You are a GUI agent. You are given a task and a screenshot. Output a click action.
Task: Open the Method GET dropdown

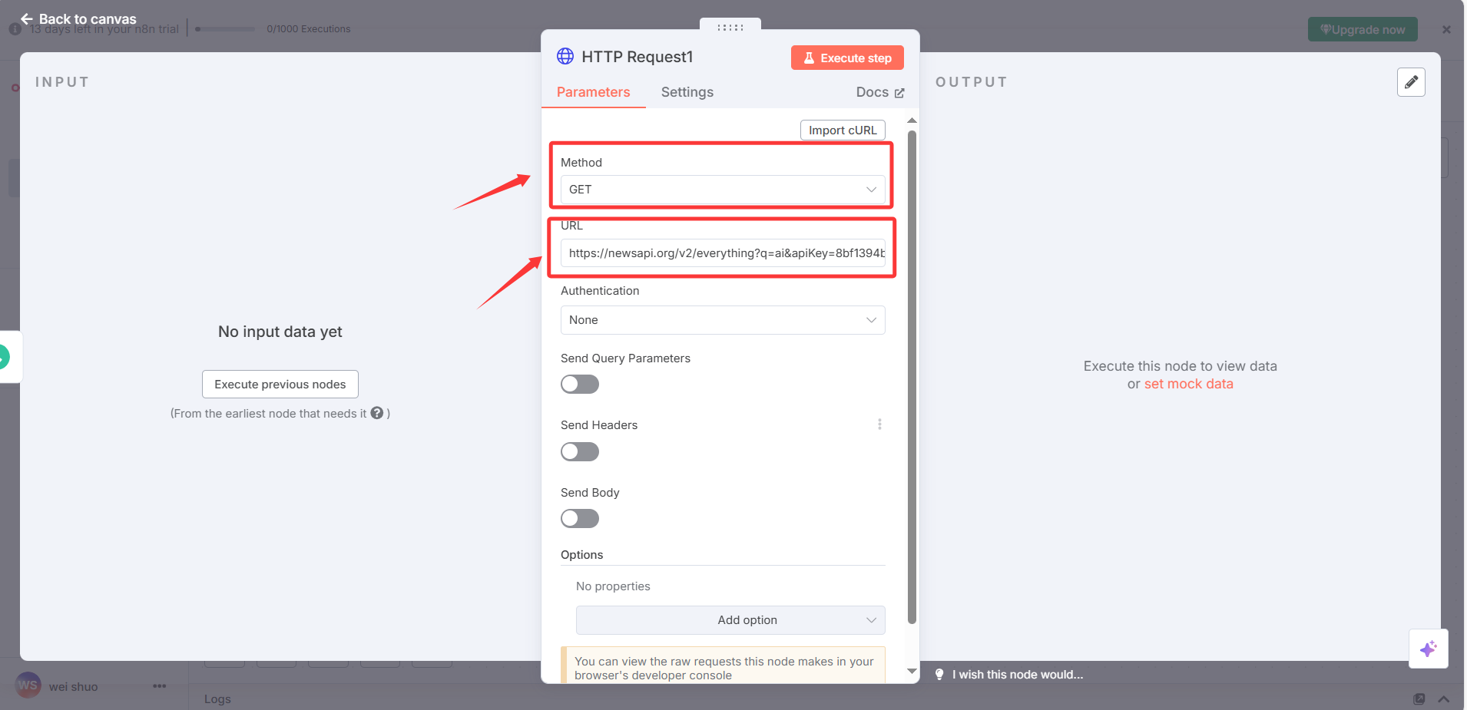click(723, 190)
